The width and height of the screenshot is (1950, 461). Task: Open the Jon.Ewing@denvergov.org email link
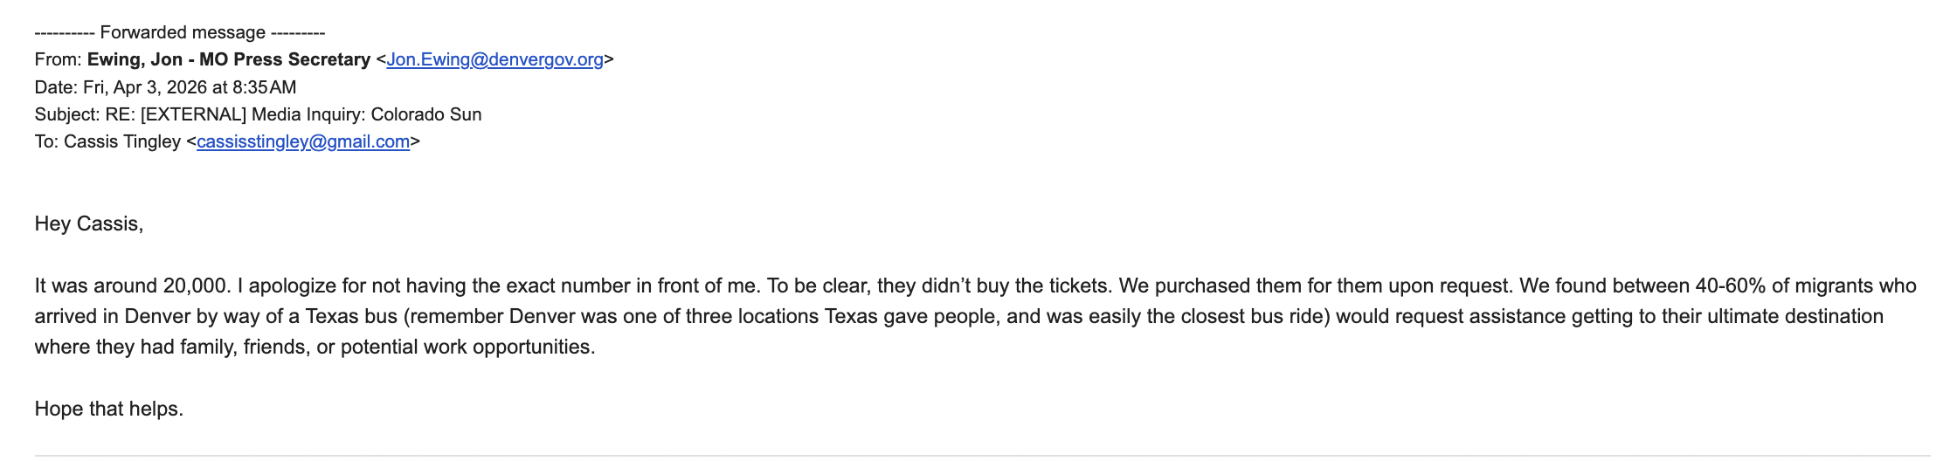click(494, 59)
